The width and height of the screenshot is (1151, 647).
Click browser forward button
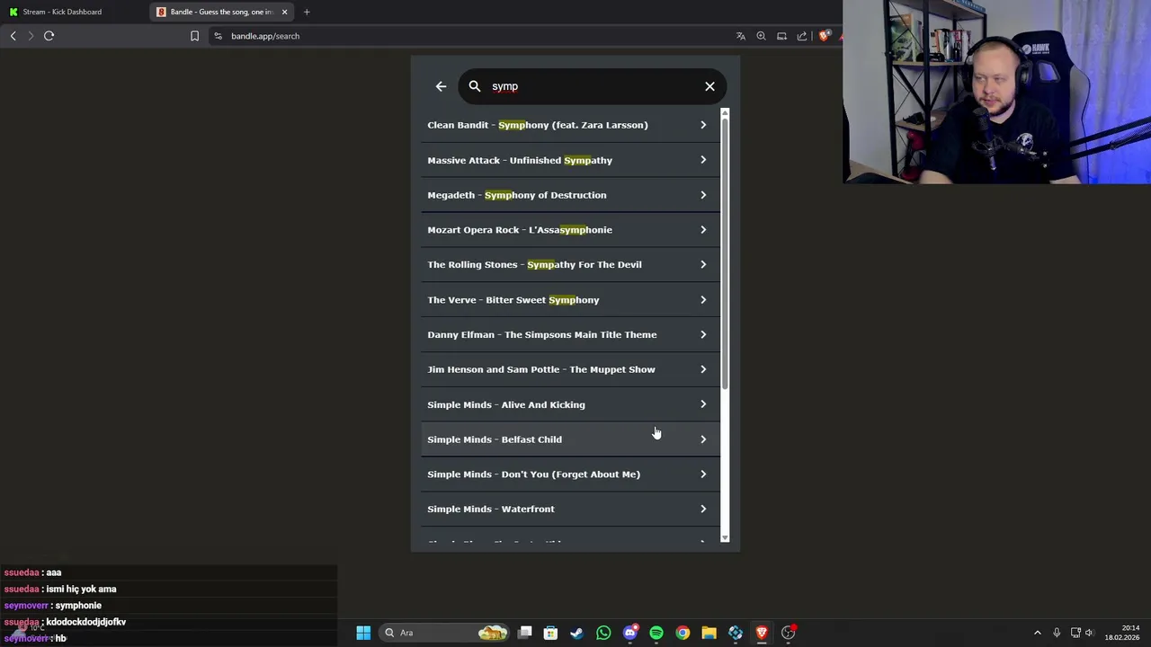[x=31, y=36]
